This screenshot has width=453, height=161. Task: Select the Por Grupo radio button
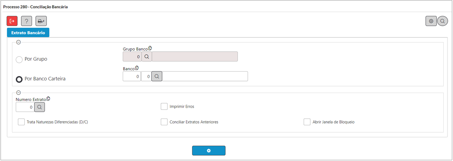pyautogui.click(x=19, y=59)
